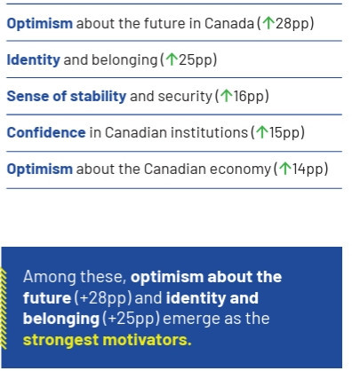
Task: Click the bold optimism about the future phrase
Action: [152, 287]
